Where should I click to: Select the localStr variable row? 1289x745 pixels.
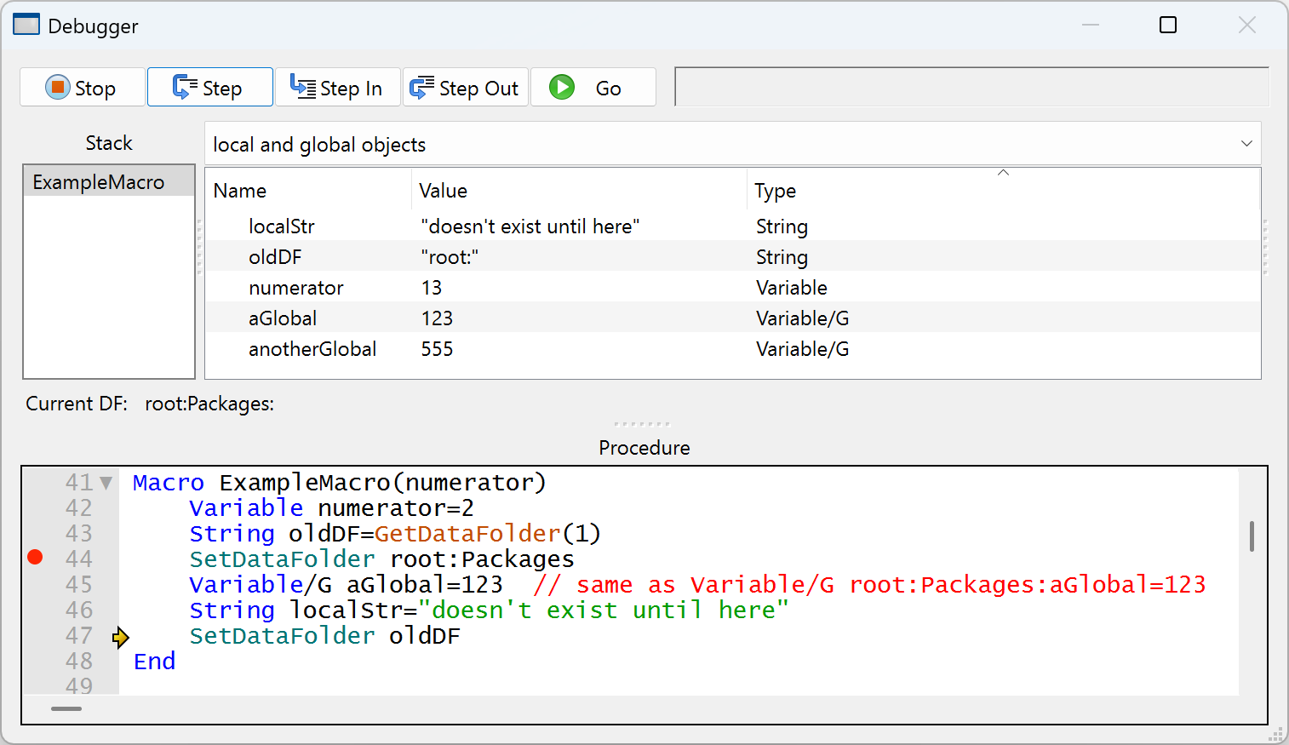[281, 226]
